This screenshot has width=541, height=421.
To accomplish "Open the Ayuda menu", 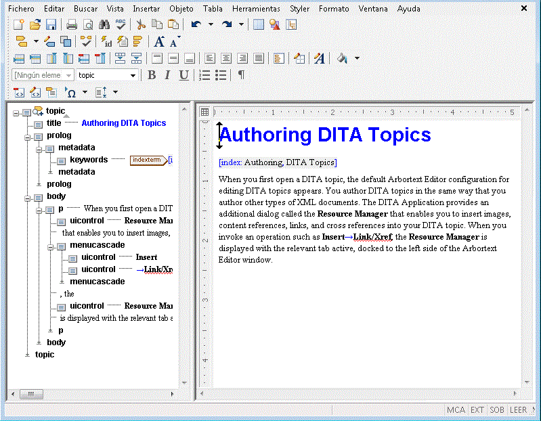I will 408,9.
